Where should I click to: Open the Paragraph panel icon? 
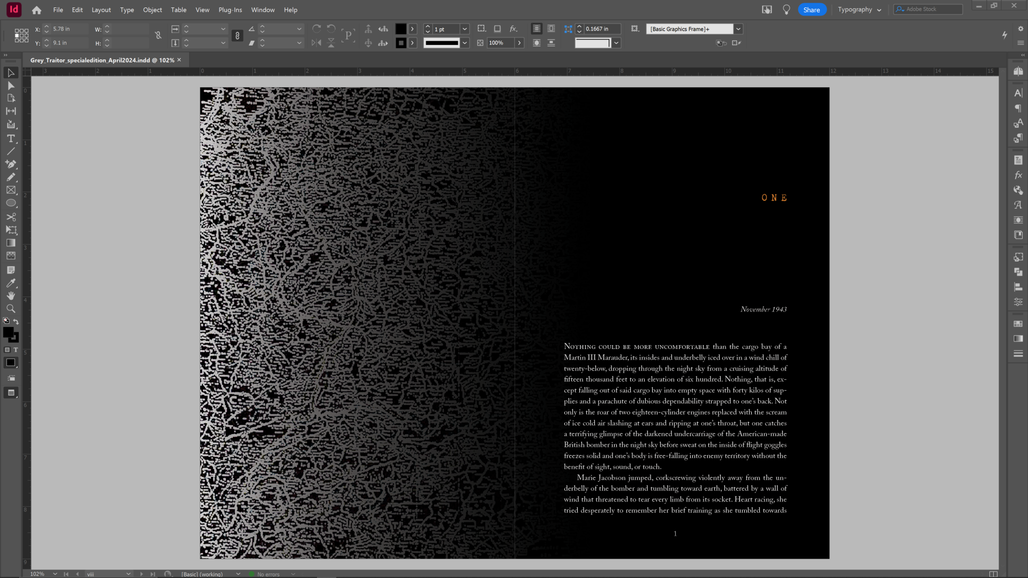coord(1018,108)
